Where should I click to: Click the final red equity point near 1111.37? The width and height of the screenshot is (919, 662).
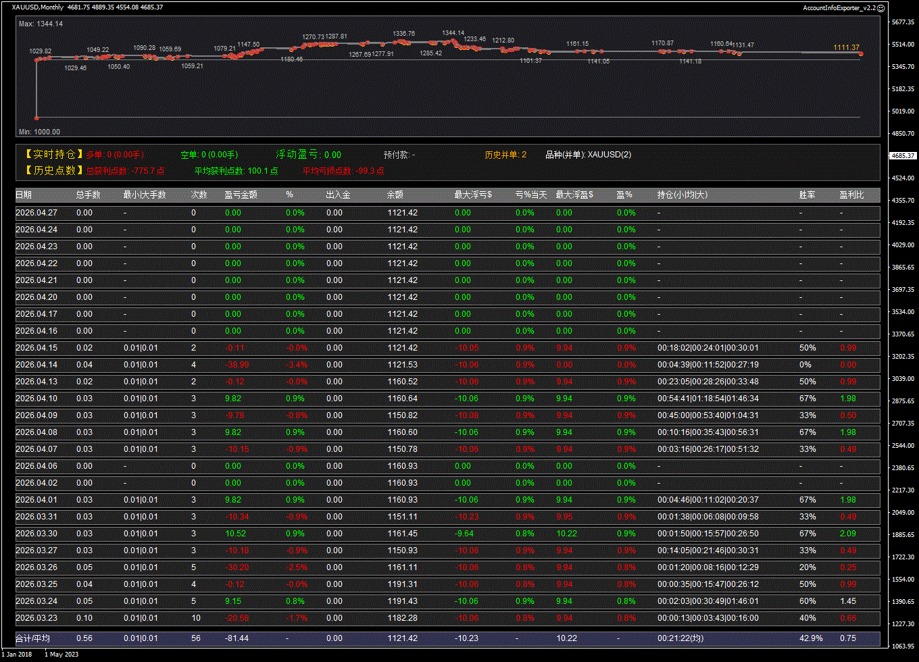point(861,54)
